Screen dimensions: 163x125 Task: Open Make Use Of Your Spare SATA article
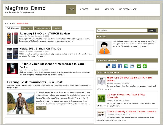point(129,79)
